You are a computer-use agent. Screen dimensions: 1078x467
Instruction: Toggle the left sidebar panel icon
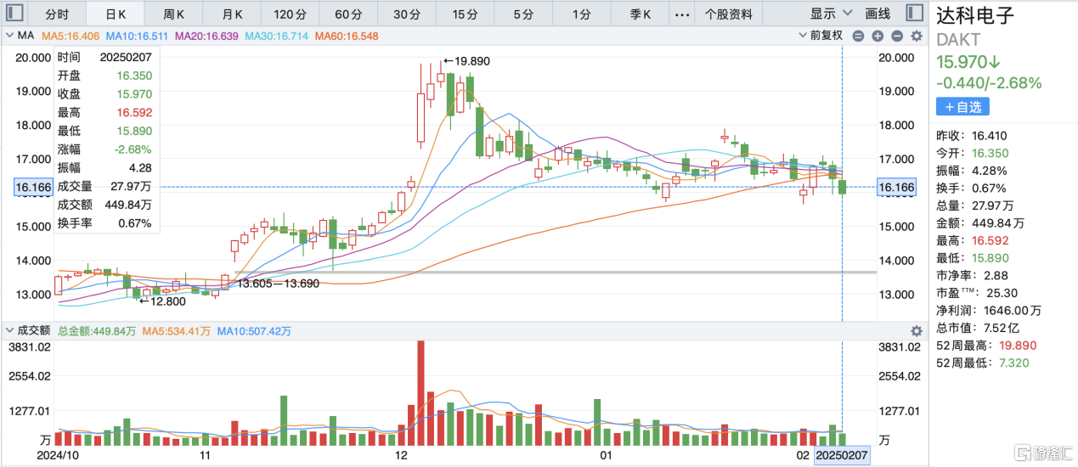tap(14, 14)
